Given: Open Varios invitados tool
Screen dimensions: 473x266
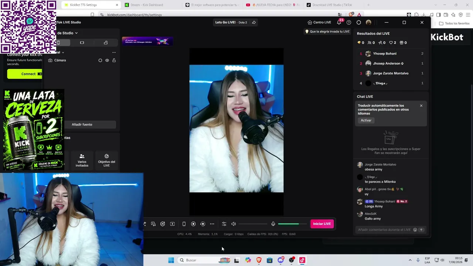Looking at the screenshot, I should tap(82, 161).
